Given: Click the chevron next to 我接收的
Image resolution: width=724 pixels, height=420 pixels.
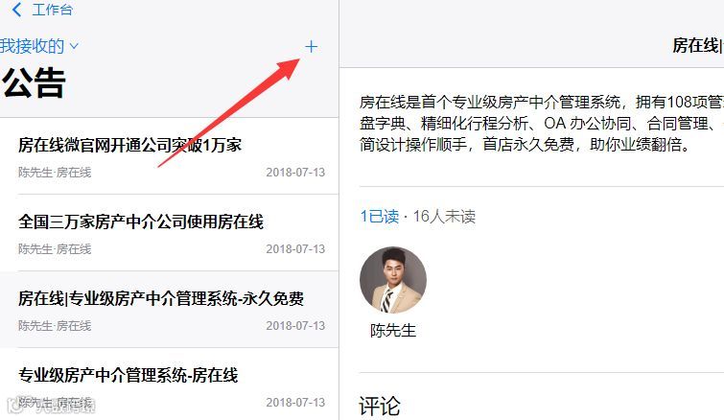Looking at the screenshot, I should [74, 46].
